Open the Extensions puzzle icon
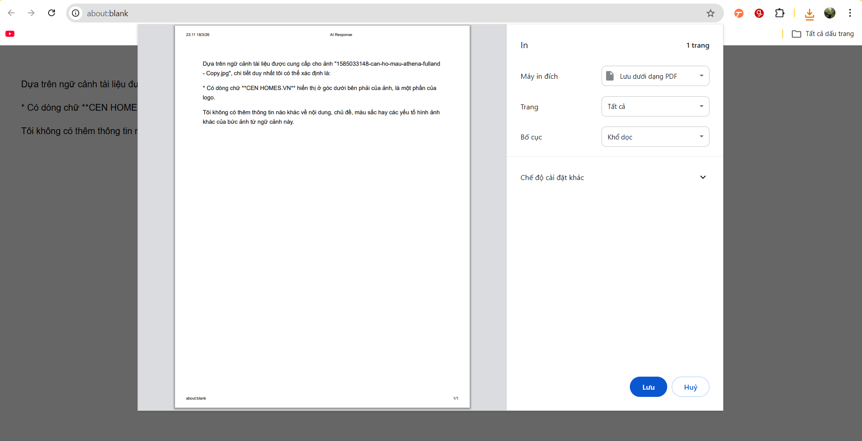Image resolution: width=862 pixels, height=441 pixels. pos(780,13)
